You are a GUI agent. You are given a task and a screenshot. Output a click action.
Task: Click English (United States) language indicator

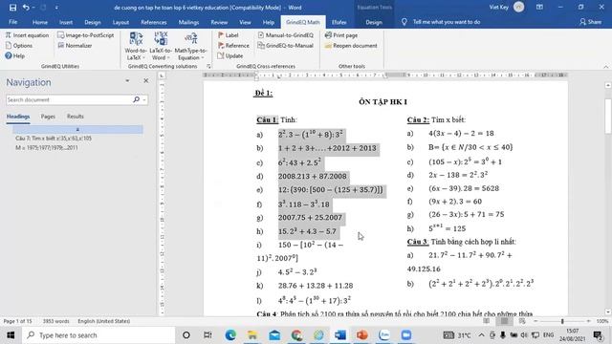pyautogui.click(x=104, y=321)
